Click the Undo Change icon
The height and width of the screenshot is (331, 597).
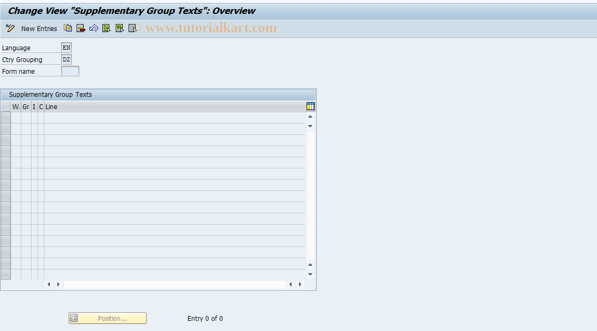[x=94, y=28]
